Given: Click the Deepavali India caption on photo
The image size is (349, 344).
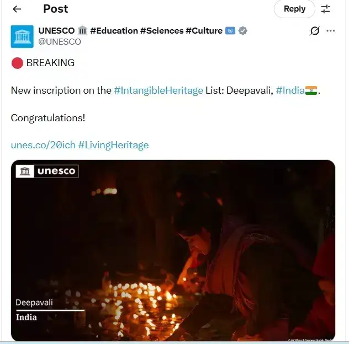Looking at the screenshot, I should pos(33,310).
